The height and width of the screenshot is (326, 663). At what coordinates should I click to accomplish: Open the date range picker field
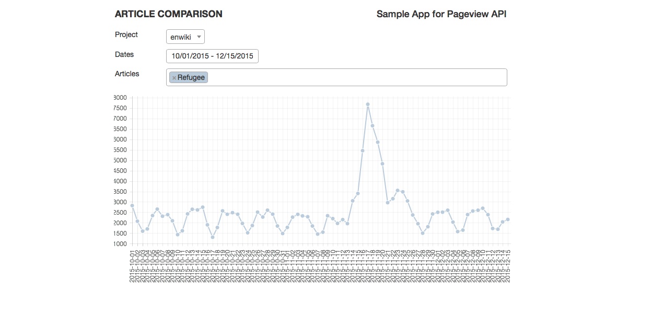pos(212,56)
